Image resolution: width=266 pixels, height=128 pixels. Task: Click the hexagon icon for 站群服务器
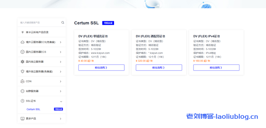click(x=22, y=91)
